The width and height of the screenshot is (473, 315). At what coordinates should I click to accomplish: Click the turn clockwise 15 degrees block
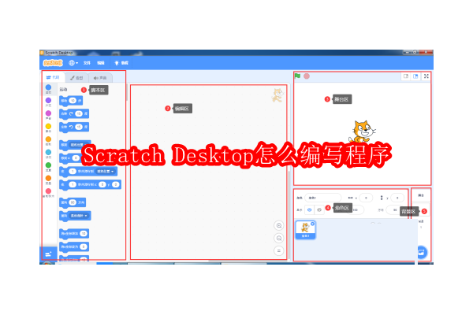pos(74,113)
